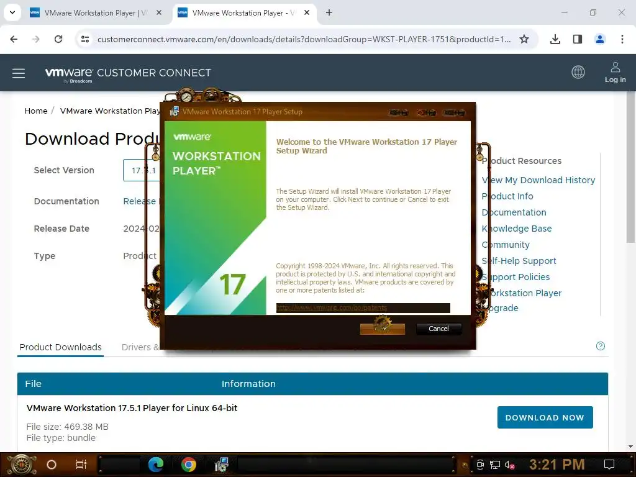Viewport: 636px width, 477px height.
Task: Switch to first VMware Workstation Player tab
Action: point(96,13)
